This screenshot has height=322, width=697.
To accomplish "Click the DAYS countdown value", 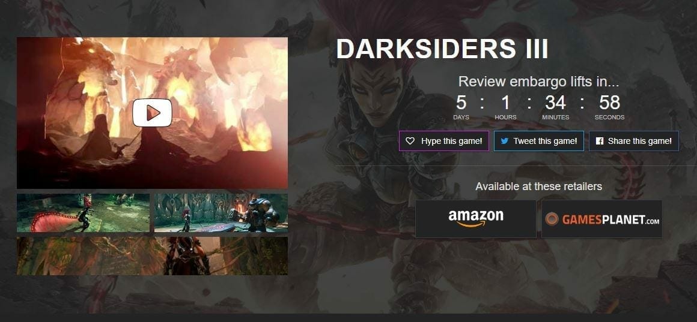I will [461, 103].
